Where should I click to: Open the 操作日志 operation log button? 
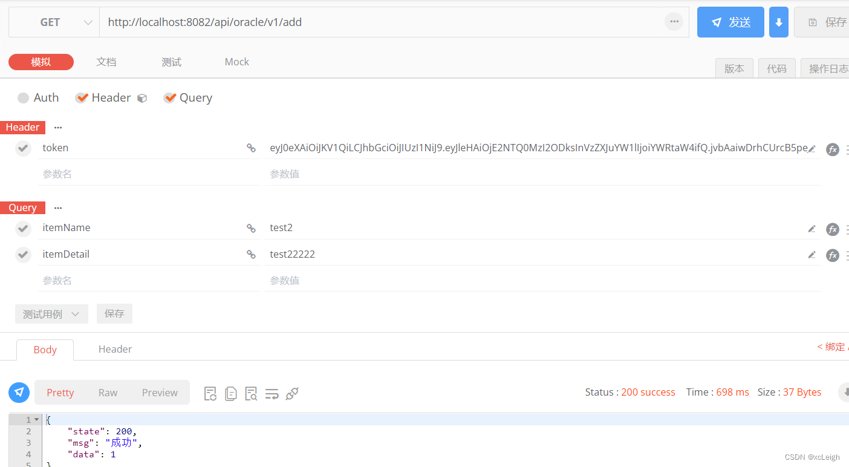click(x=826, y=68)
